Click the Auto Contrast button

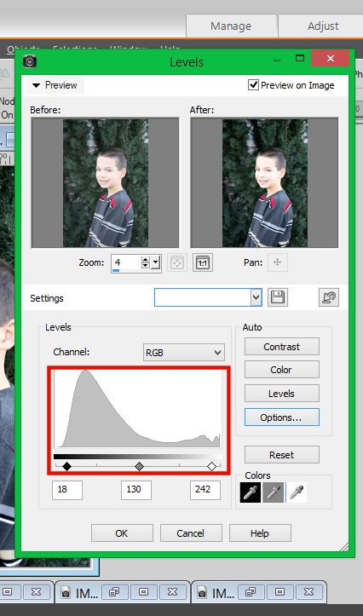coord(282,347)
